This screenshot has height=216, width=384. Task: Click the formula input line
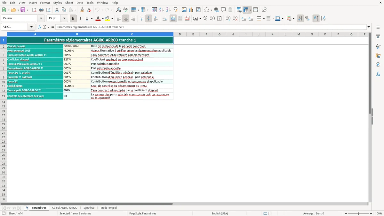pyautogui.click(x=211, y=27)
